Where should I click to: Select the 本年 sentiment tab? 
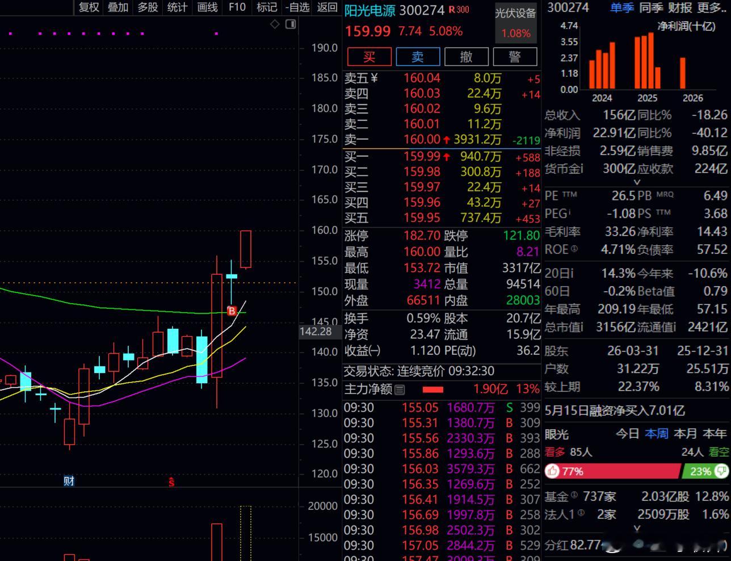click(x=715, y=434)
